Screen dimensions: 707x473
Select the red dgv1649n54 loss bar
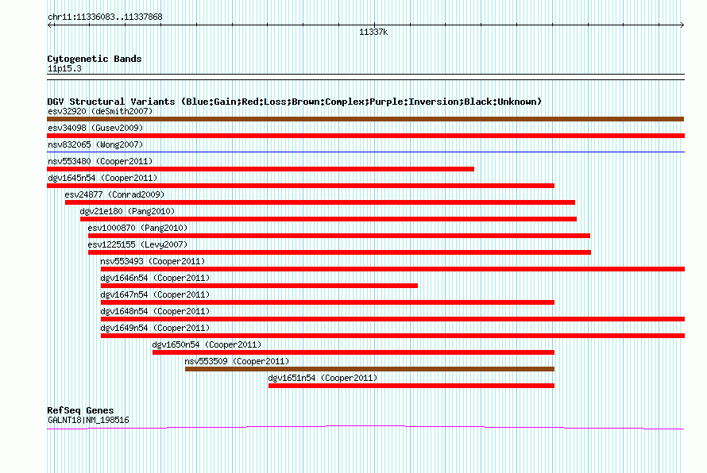[x=392, y=336]
